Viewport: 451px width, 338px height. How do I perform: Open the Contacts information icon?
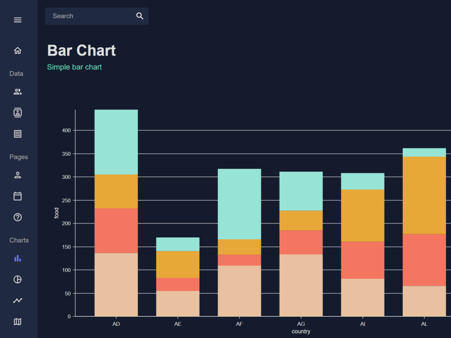(x=18, y=113)
